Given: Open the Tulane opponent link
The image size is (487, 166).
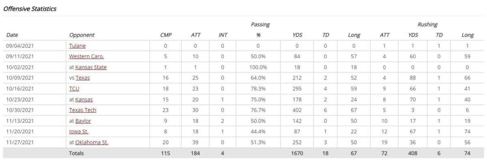Looking at the screenshot, I should point(78,46).
